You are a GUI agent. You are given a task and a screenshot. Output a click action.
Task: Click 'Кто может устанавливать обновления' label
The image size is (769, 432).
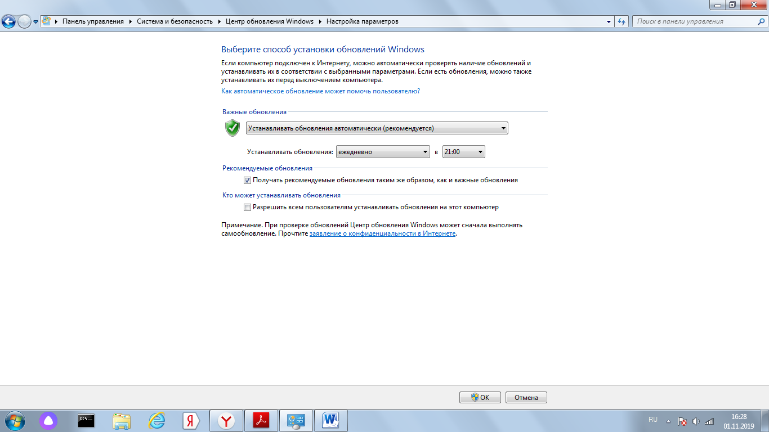click(x=281, y=195)
